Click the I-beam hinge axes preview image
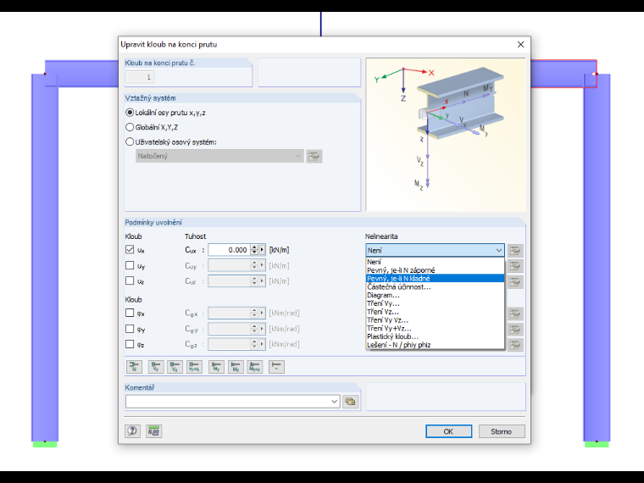Screen dimensions: 644x483 (446, 134)
